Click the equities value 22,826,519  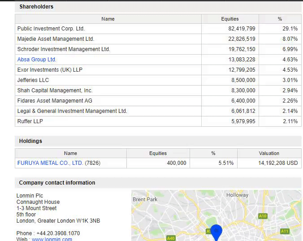(x=242, y=39)
